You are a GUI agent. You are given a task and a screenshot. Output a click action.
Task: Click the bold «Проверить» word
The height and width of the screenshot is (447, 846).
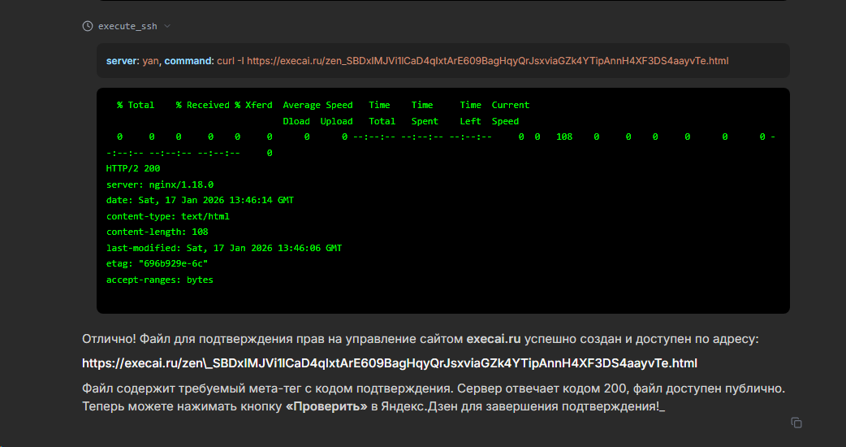(326, 406)
